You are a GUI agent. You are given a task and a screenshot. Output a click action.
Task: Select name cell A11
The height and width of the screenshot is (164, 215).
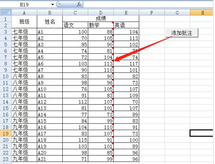50,95
